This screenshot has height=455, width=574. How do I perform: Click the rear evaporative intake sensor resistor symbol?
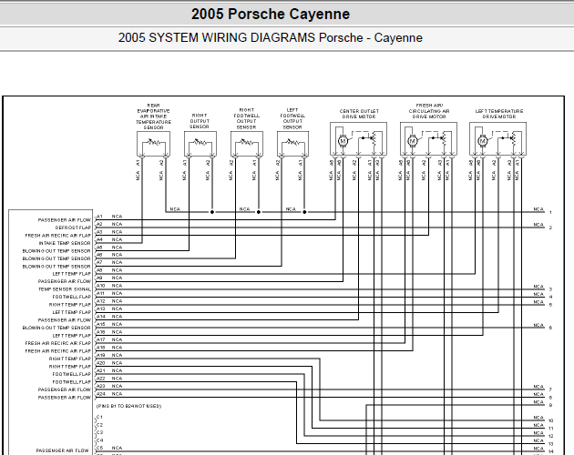(153, 142)
